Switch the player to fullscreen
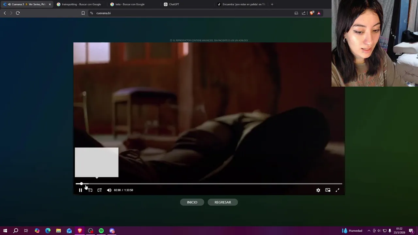The image size is (418, 235). tap(337, 190)
